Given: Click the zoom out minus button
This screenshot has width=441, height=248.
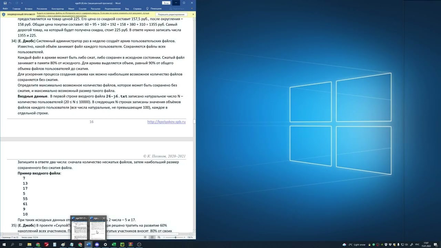Looking at the screenshot, I should pos(164,237).
